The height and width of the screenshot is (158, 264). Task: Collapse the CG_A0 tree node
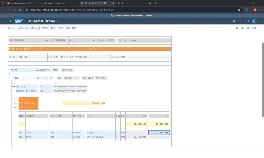(x=10, y=70)
